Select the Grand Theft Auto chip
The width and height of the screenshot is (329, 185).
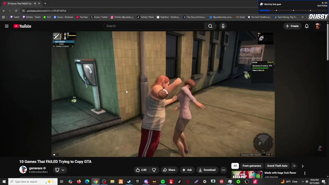[x=277, y=166]
